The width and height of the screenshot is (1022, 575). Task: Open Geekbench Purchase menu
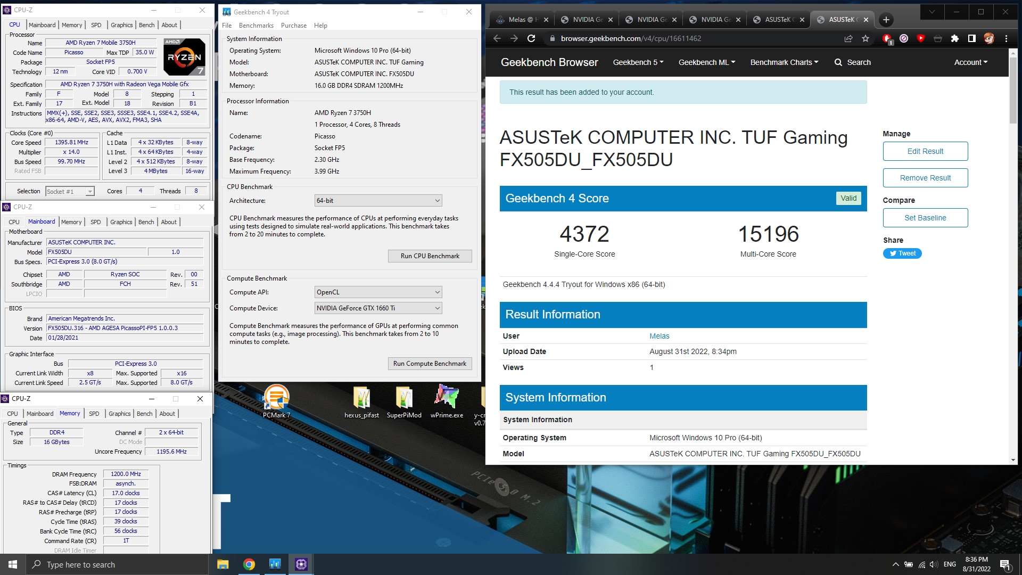294,26
